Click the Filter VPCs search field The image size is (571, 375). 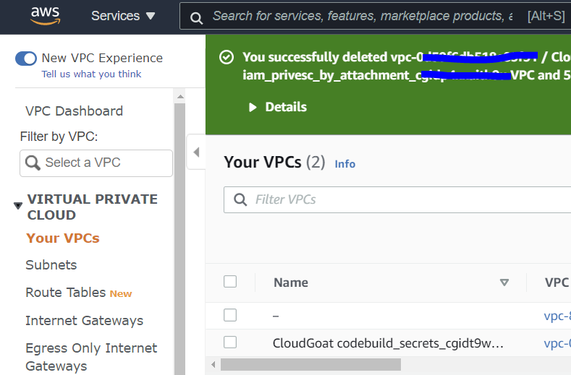pos(397,199)
